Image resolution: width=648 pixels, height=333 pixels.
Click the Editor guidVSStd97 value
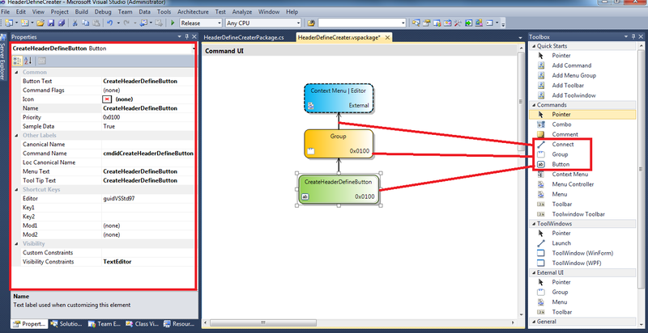click(147, 199)
